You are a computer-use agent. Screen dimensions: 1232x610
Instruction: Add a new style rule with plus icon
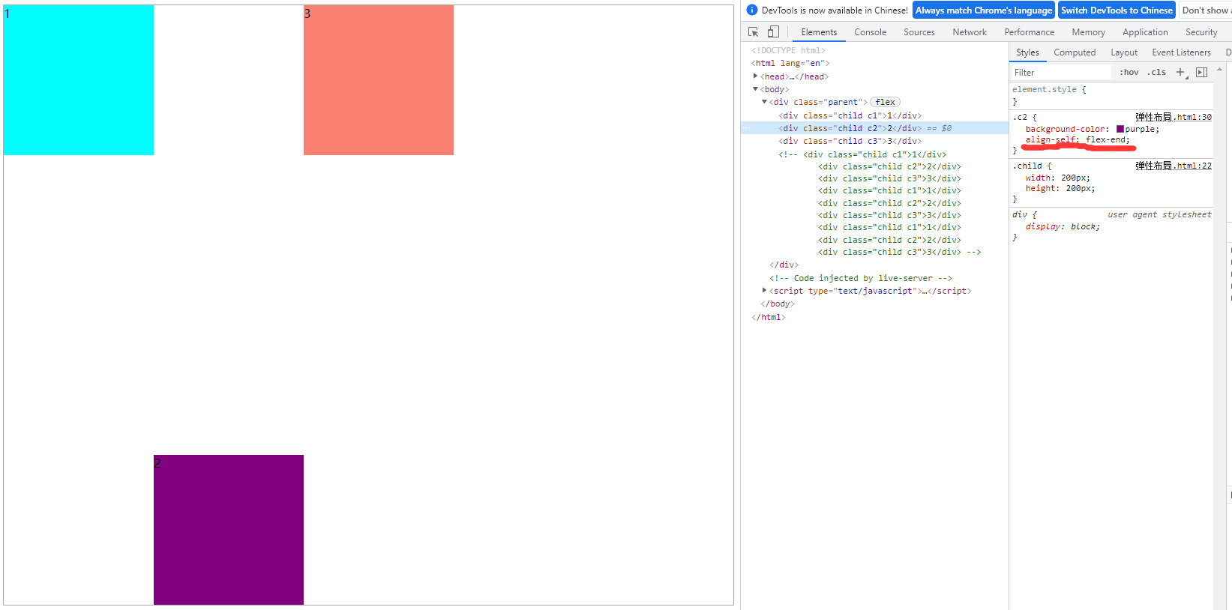[1180, 72]
